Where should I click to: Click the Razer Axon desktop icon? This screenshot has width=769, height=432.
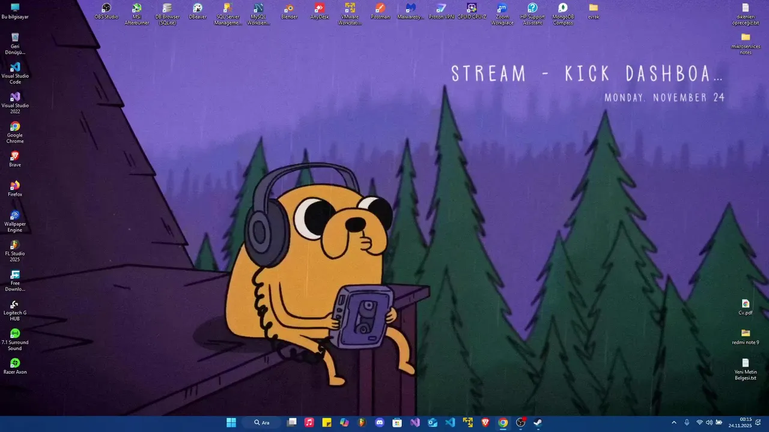(x=15, y=366)
